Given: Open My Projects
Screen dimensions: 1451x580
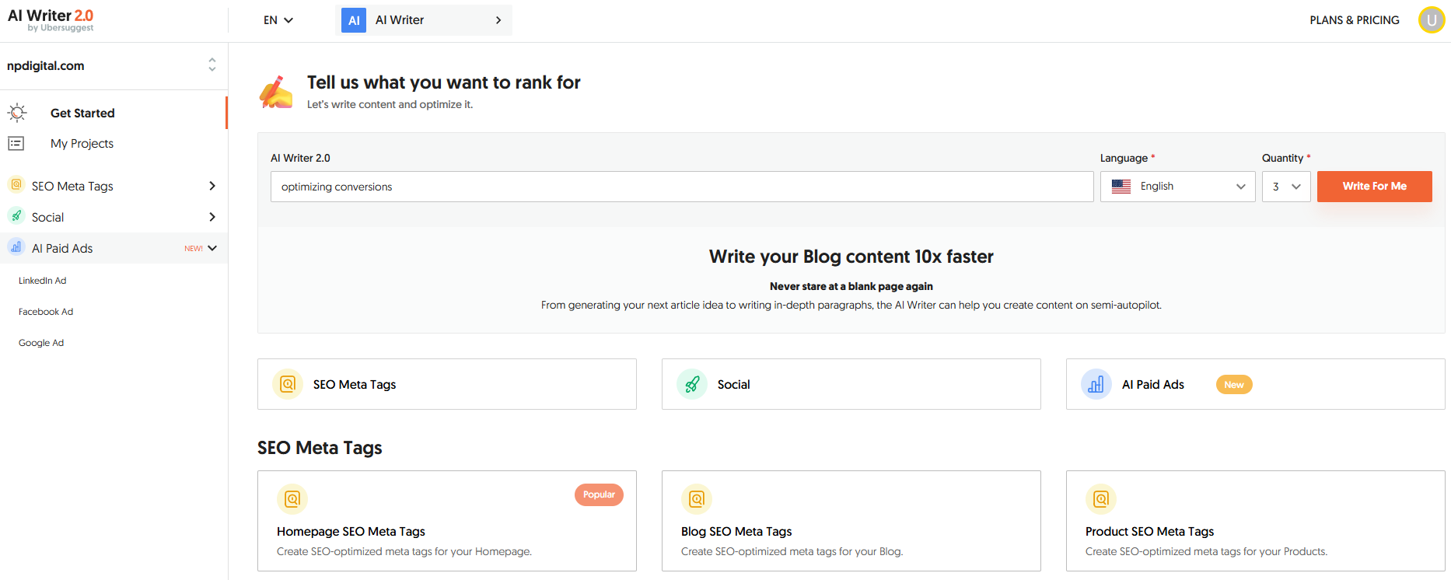Looking at the screenshot, I should click(x=82, y=143).
